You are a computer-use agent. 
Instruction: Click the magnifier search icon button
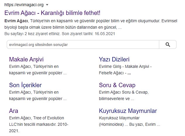point(168,45)
